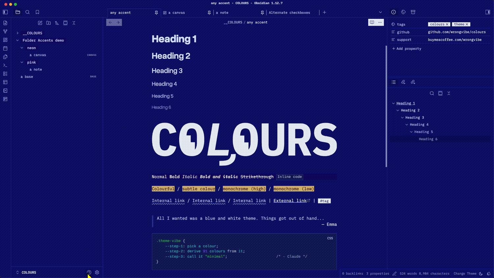Switch to the 'any accent' tab
Screen dimensions: 494x278
click(121, 13)
